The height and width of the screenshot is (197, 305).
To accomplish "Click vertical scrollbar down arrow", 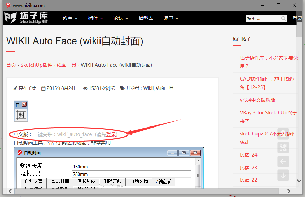I will 299,181.
